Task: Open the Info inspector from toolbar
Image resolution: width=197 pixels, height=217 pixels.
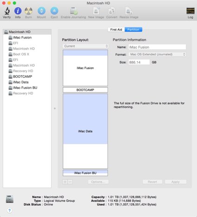Action: click(x=18, y=11)
